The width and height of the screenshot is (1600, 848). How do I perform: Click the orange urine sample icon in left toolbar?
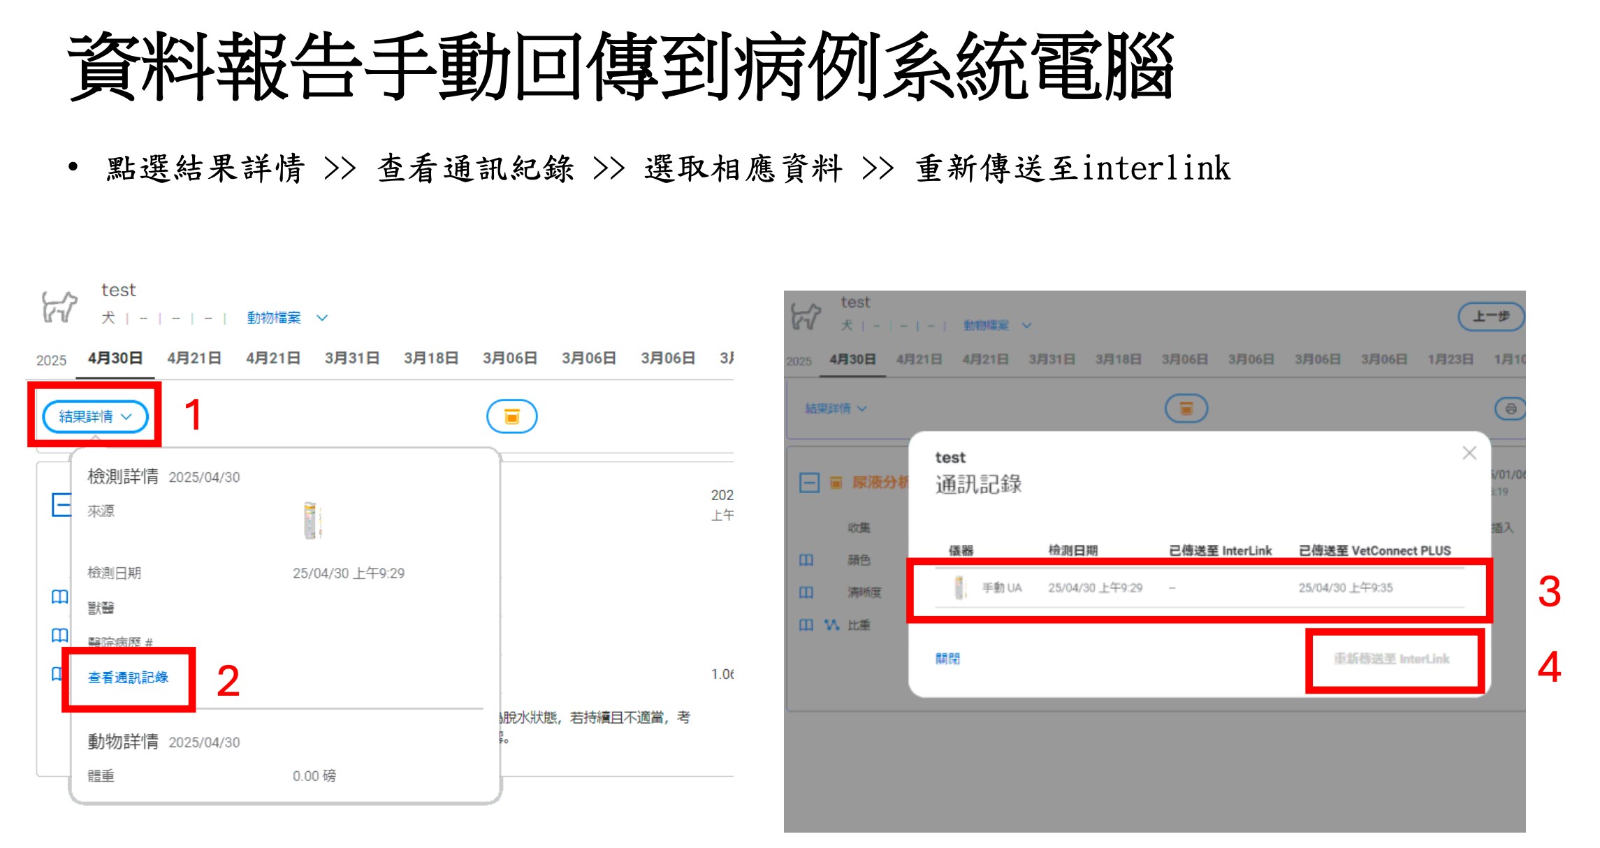(x=511, y=416)
